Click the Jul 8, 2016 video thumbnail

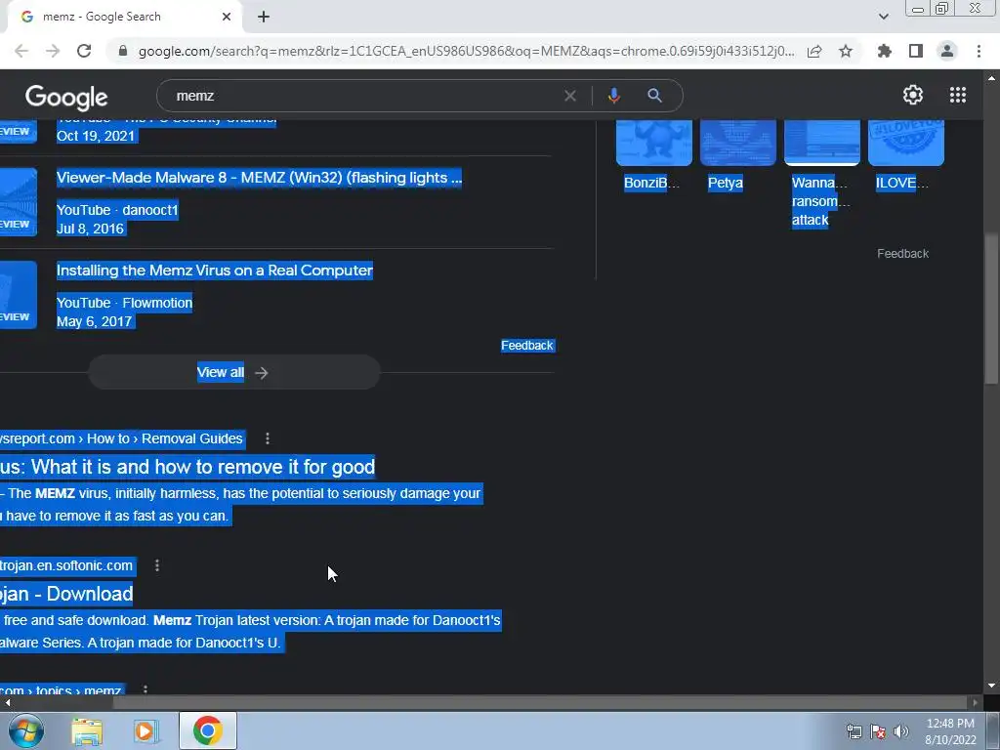point(18,202)
